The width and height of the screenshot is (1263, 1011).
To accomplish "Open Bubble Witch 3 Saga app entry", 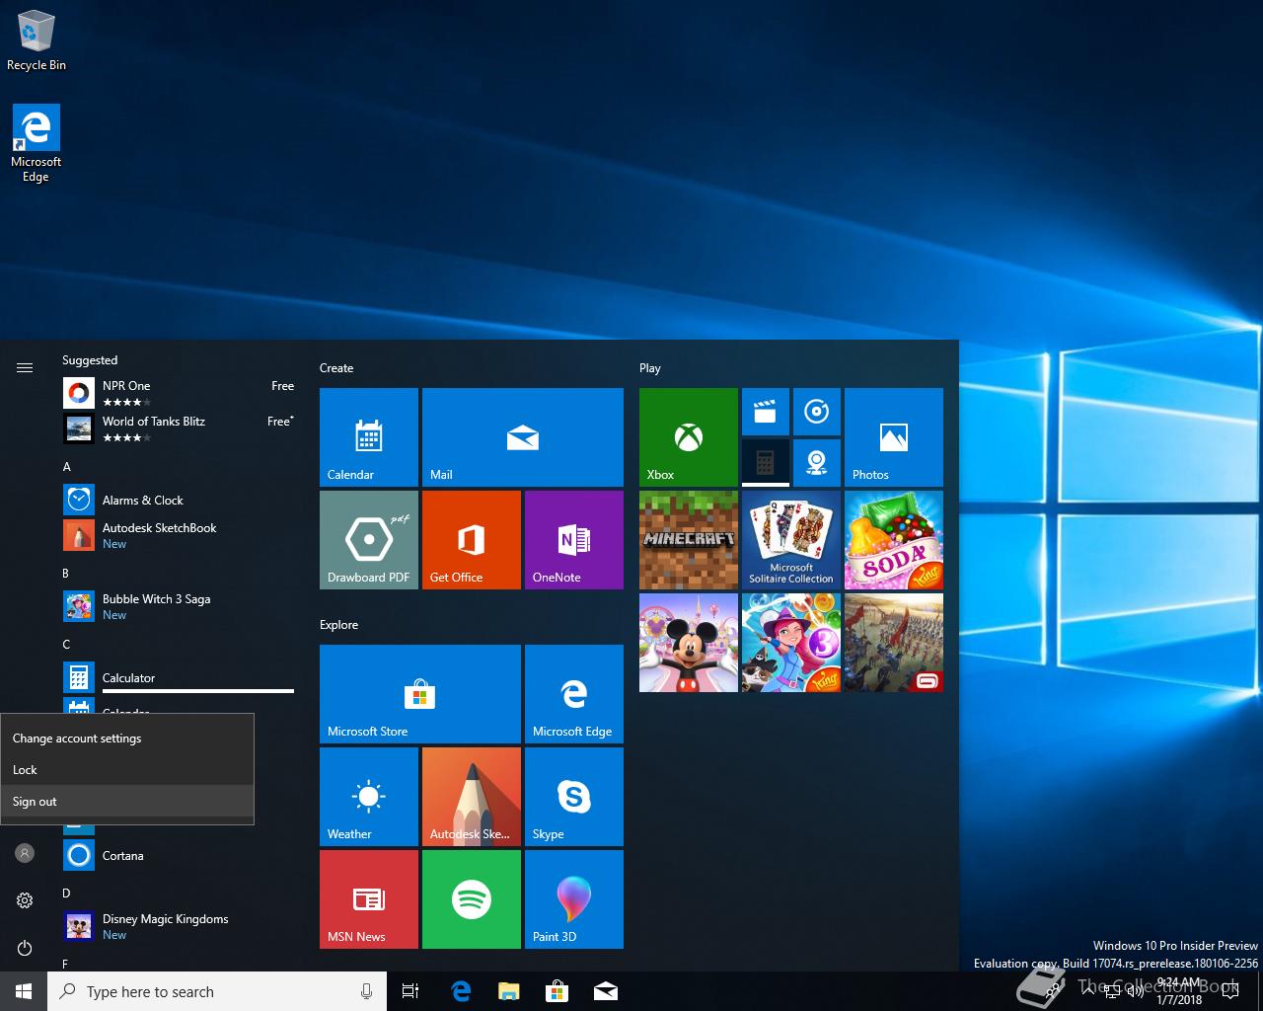I will pos(178,606).
